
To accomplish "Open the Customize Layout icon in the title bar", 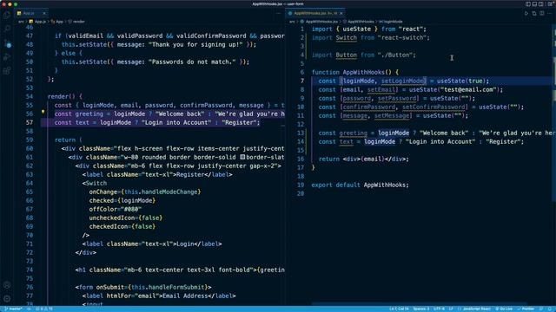I will (550, 3).
